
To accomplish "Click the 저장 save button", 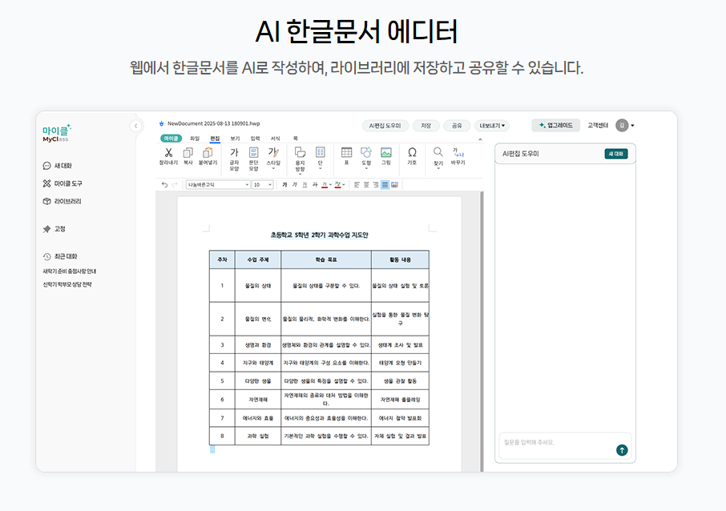I will pyautogui.click(x=426, y=126).
